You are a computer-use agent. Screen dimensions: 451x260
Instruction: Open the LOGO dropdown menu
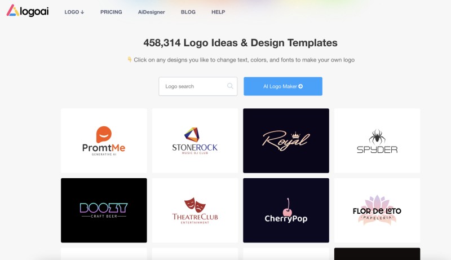[74, 12]
